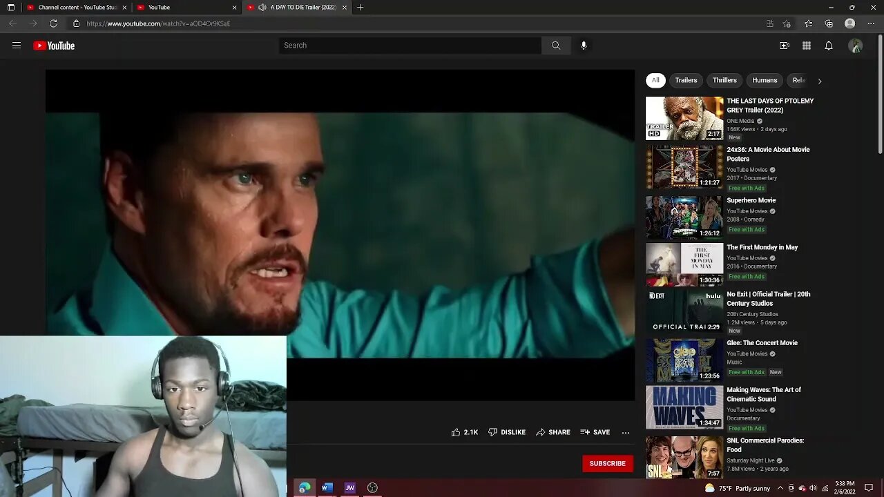
Task: Open Edge Settings and more menu
Action: [x=871, y=23]
